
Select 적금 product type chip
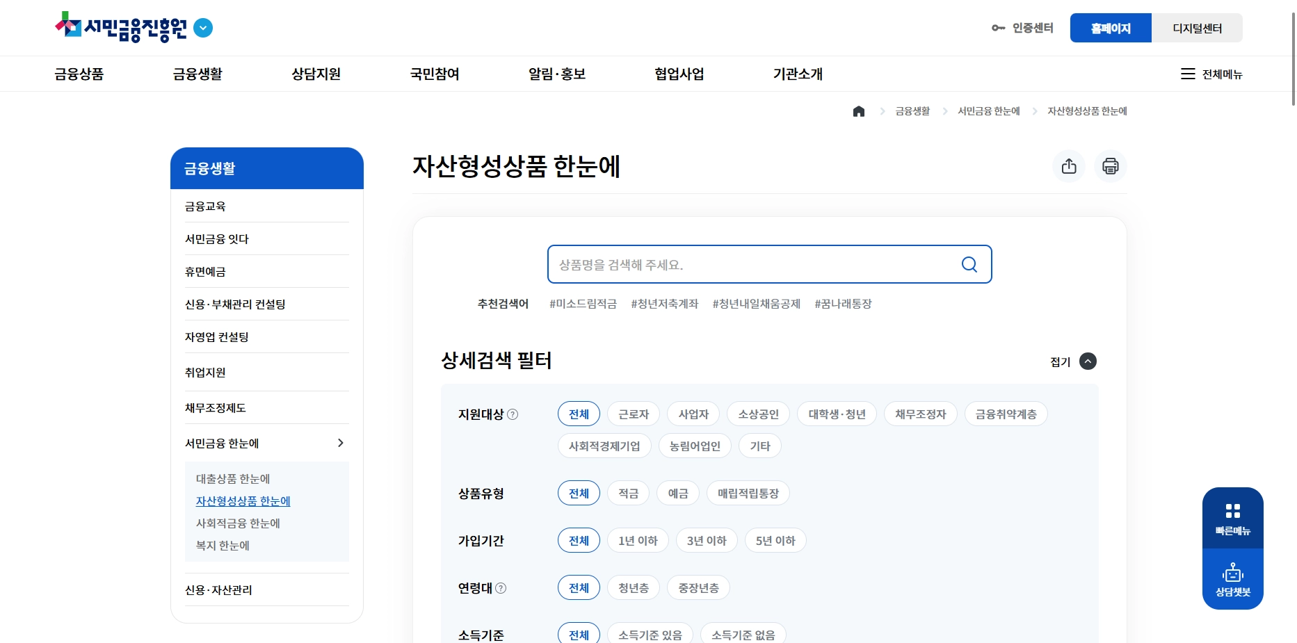point(628,494)
